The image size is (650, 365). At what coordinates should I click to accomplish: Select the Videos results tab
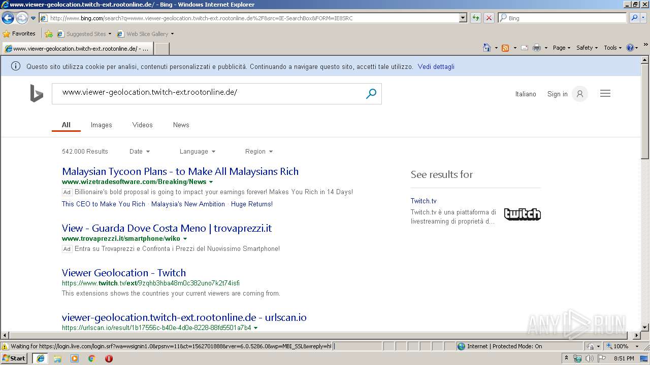point(142,125)
